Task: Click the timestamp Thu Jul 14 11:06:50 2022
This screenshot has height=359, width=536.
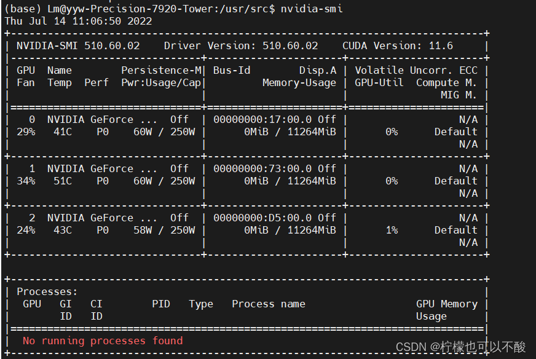Action: tap(78, 21)
